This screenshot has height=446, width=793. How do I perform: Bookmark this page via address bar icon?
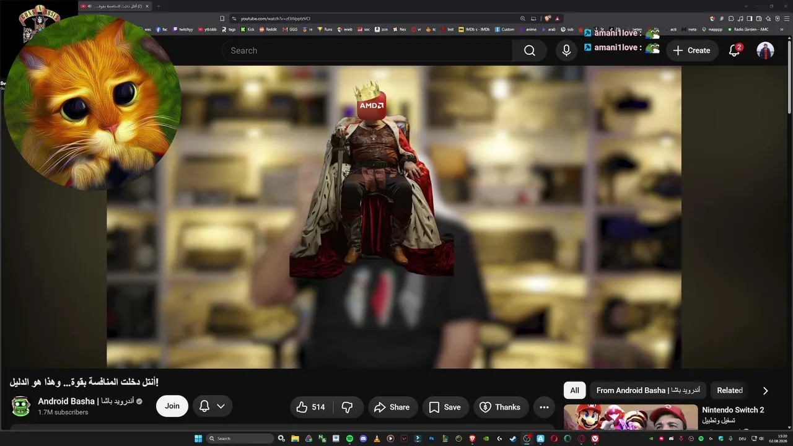coord(222,19)
